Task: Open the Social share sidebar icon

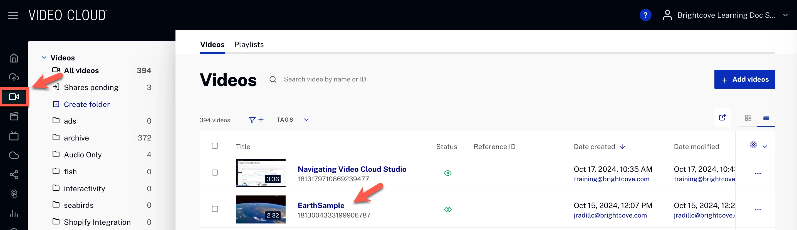Action: coord(14,175)
